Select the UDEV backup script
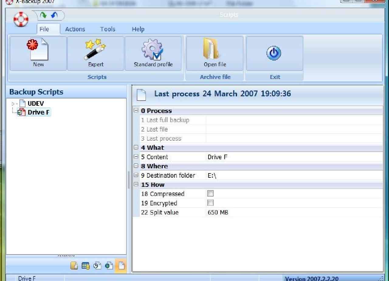This screenshot has width=389, height=281. coord(36,103)
